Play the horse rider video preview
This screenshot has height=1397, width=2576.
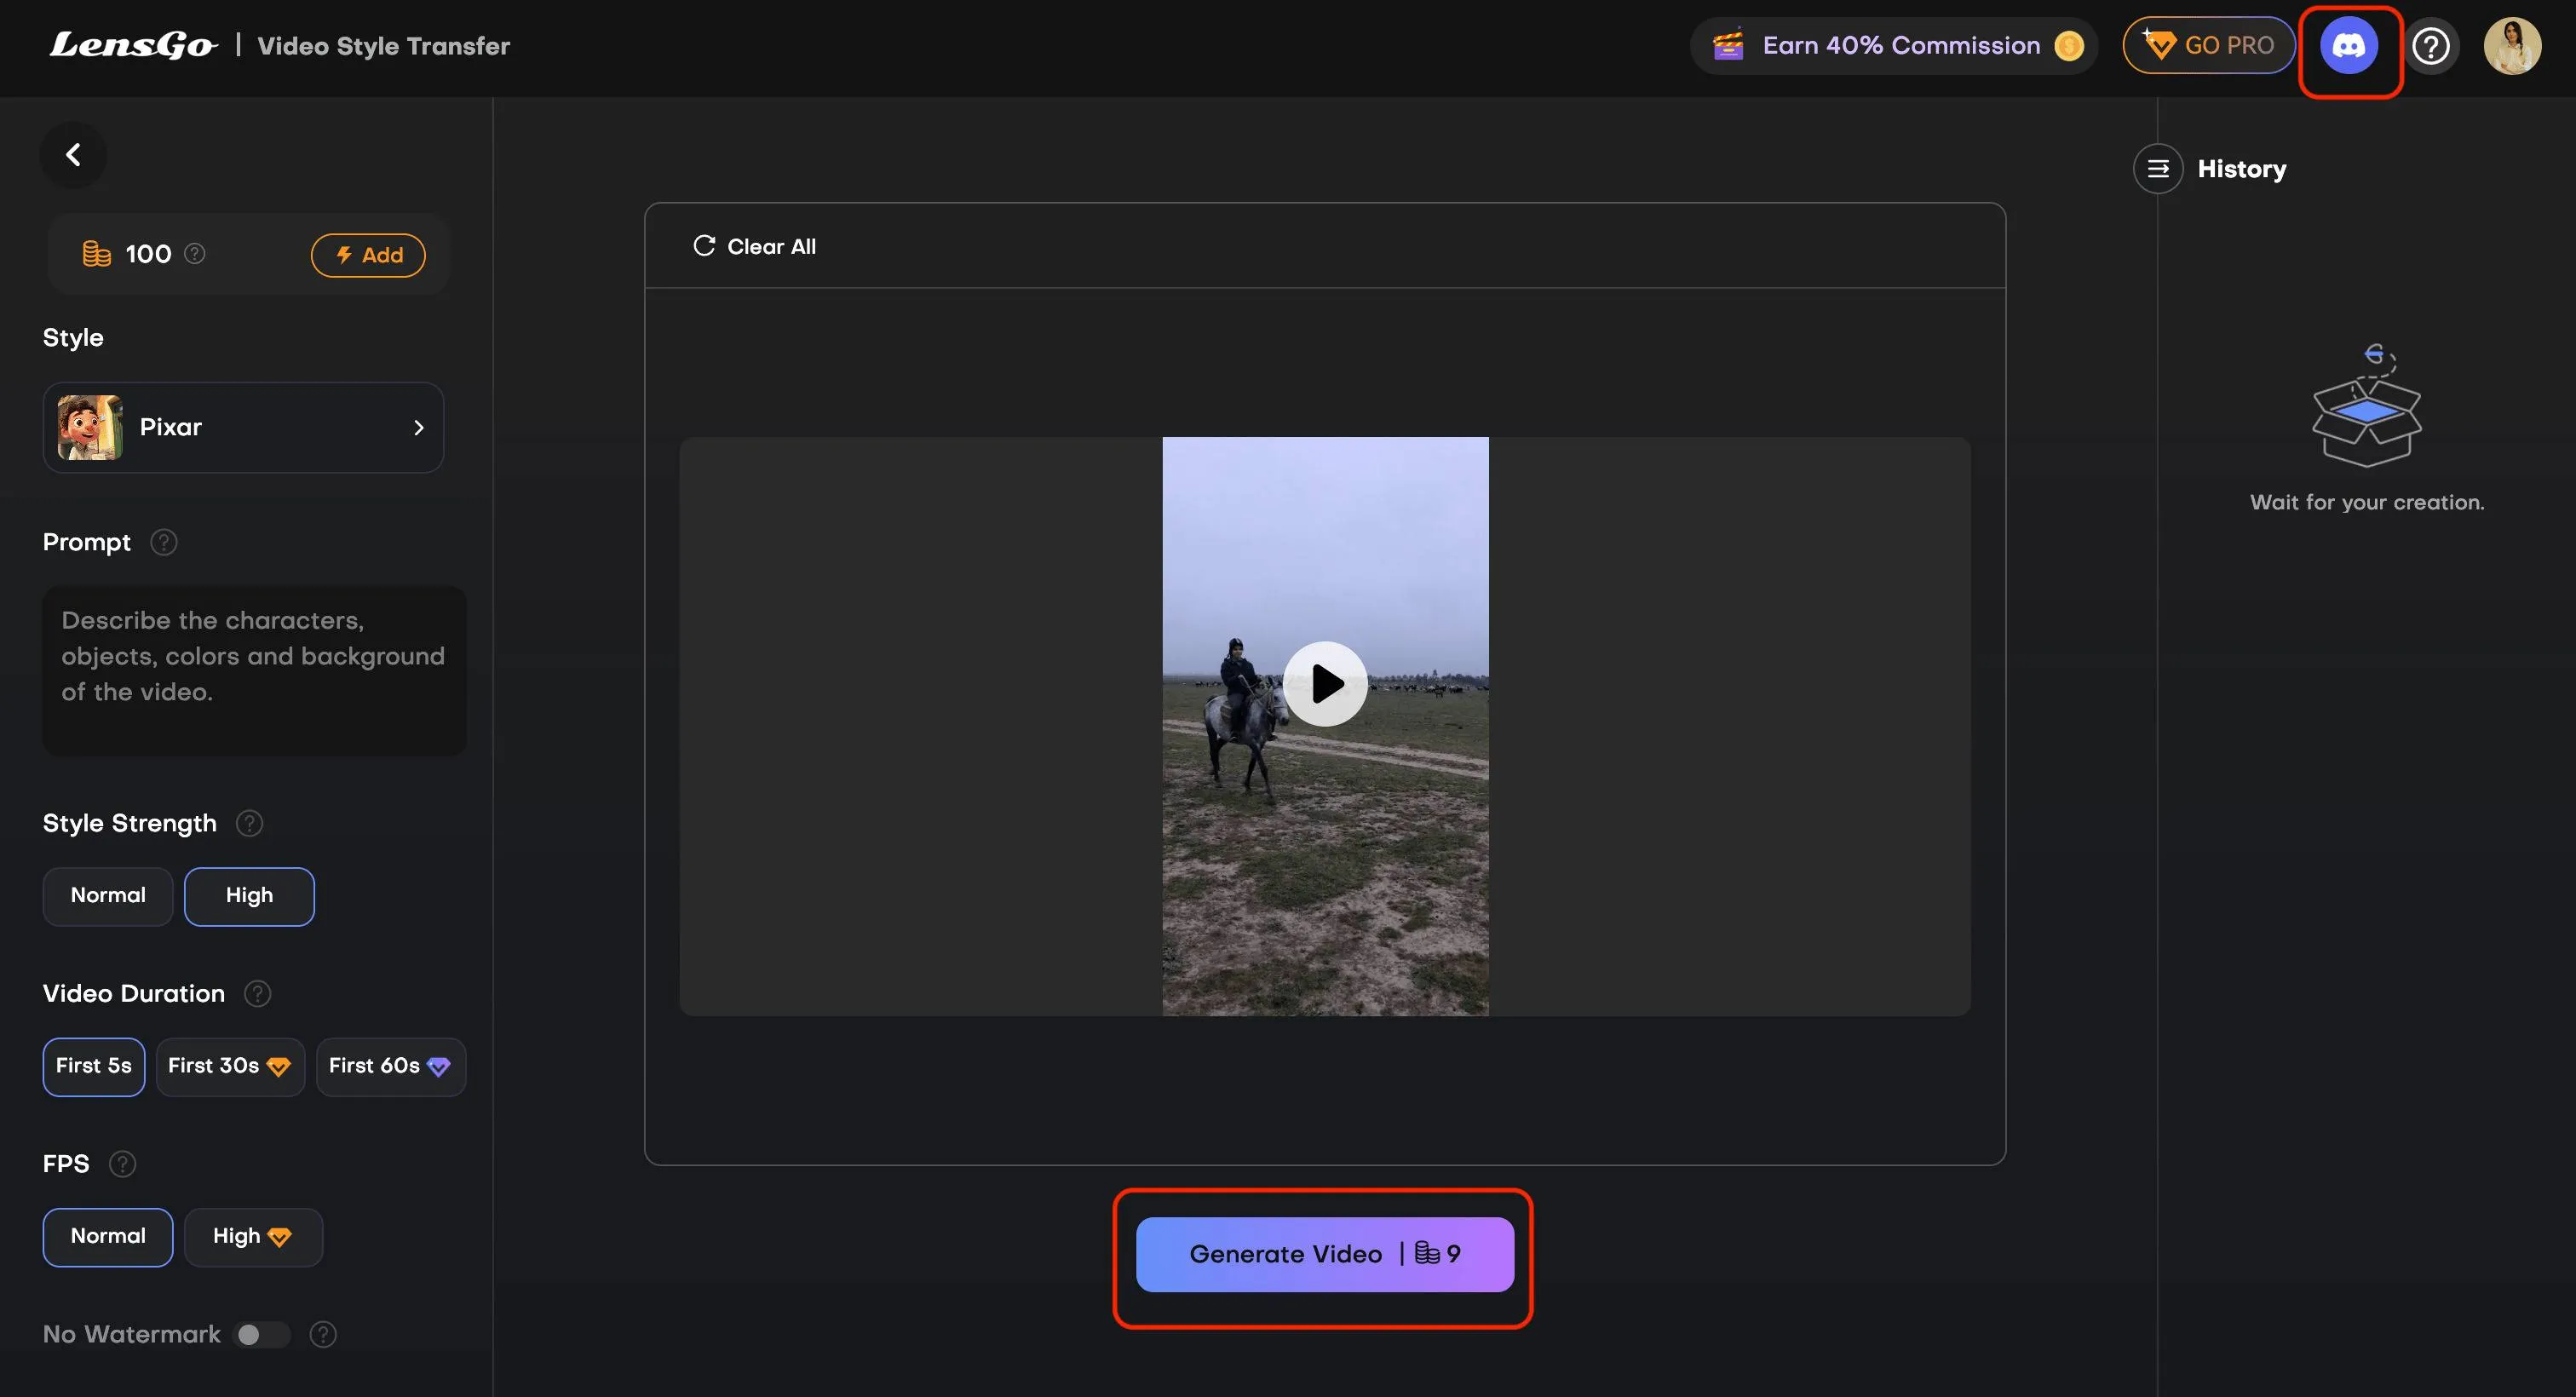point(1324,684)
